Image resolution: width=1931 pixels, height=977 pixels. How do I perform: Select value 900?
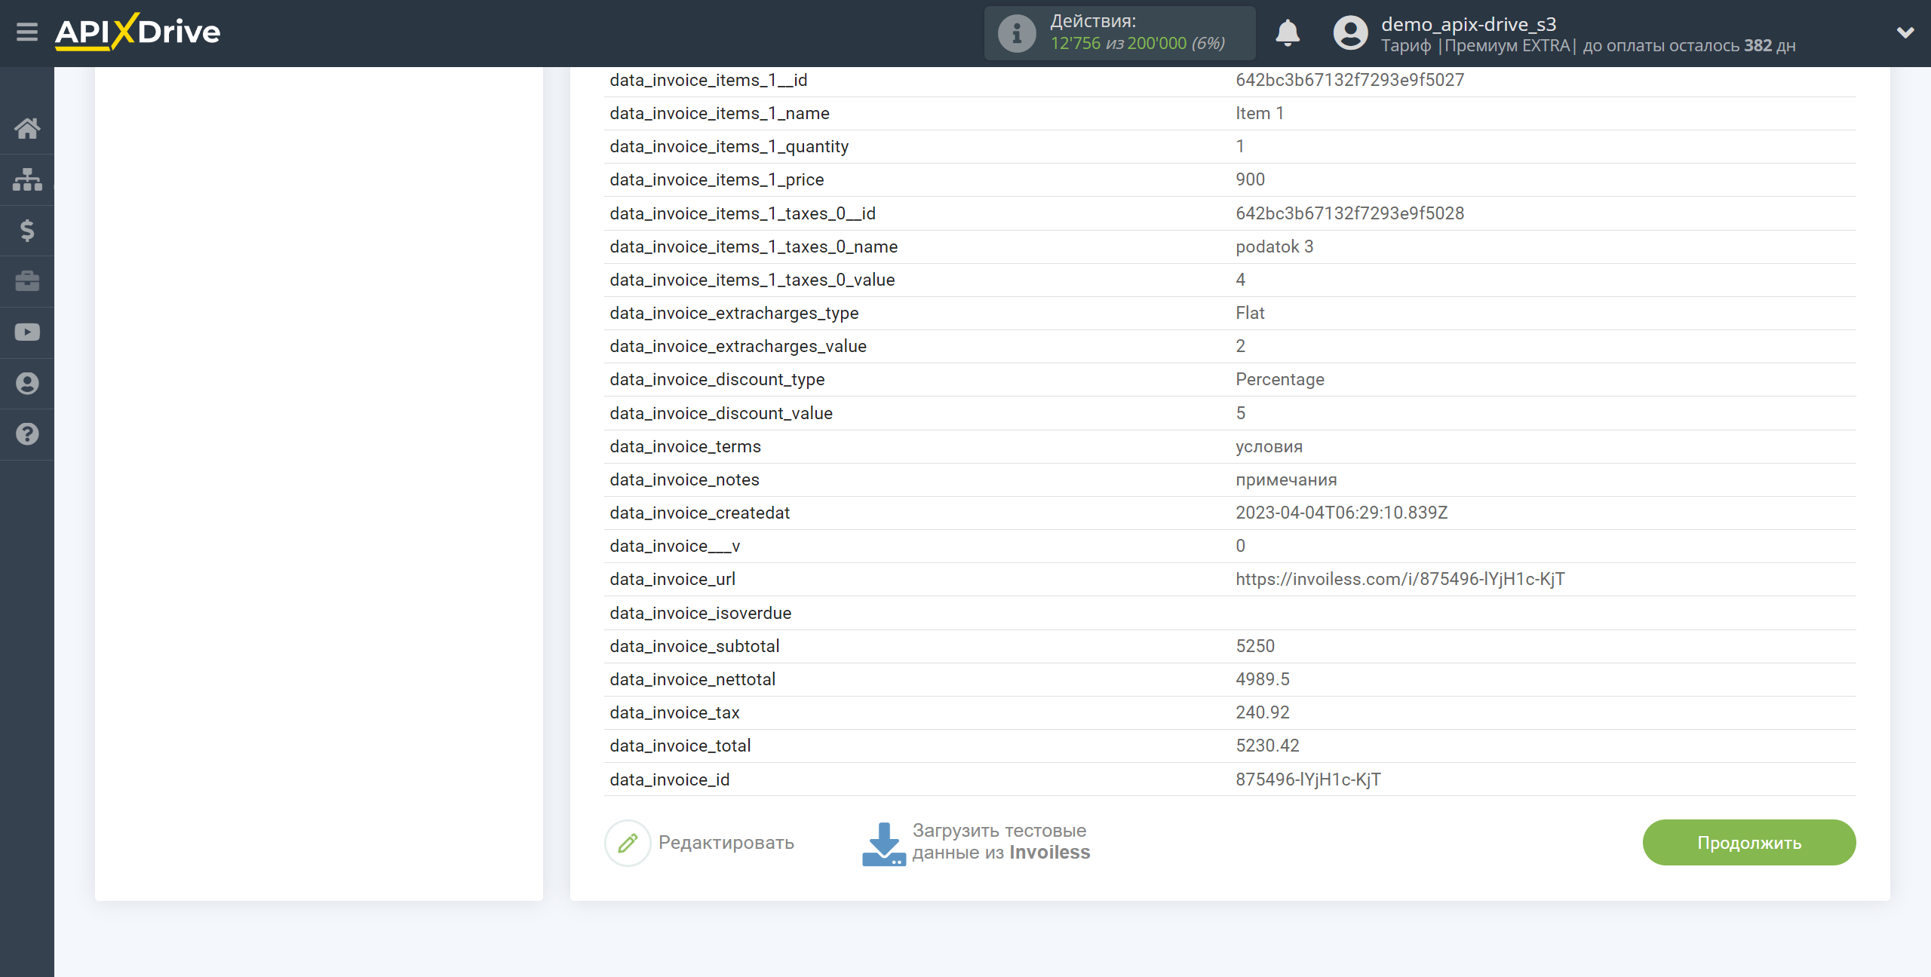pos(1250,179)
